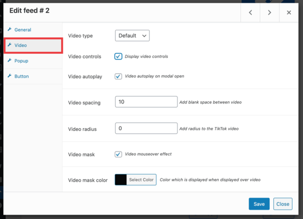Click the wrench icon beside Button
Viewport: 303px width, 219px height.
pyautogui.click(x=9, y=76)
